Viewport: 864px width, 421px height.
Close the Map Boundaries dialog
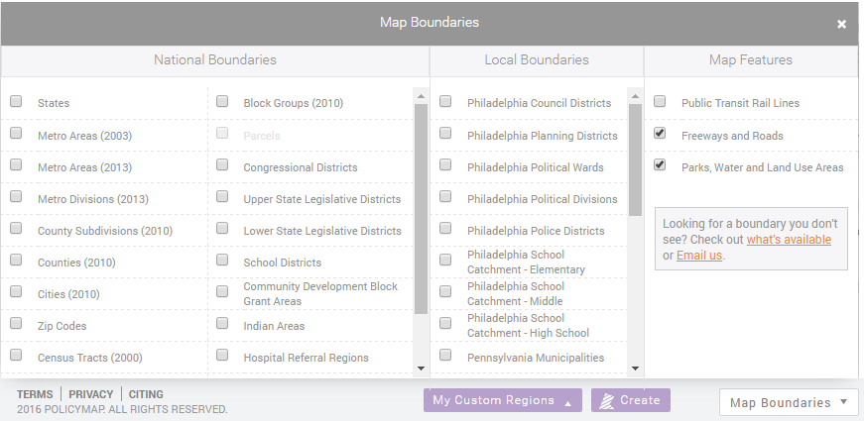(x=841, y=24)
